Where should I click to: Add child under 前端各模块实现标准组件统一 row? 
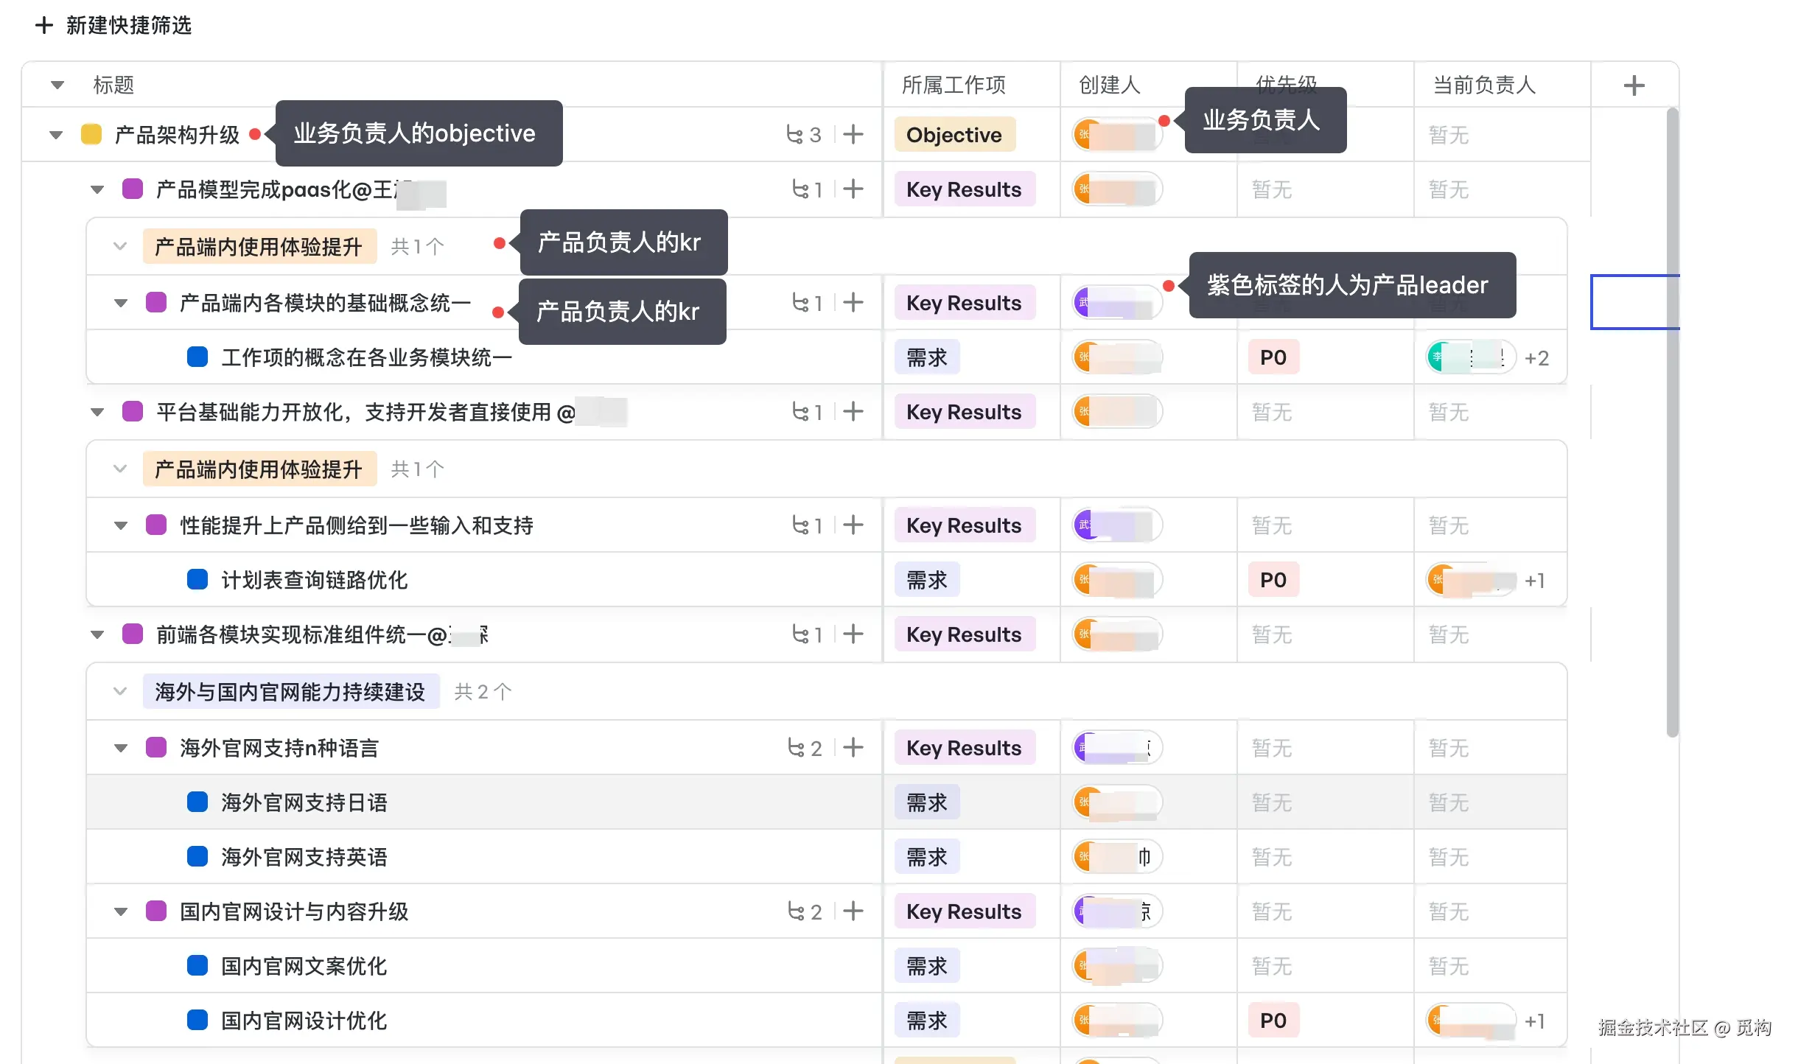click(853, 634)
